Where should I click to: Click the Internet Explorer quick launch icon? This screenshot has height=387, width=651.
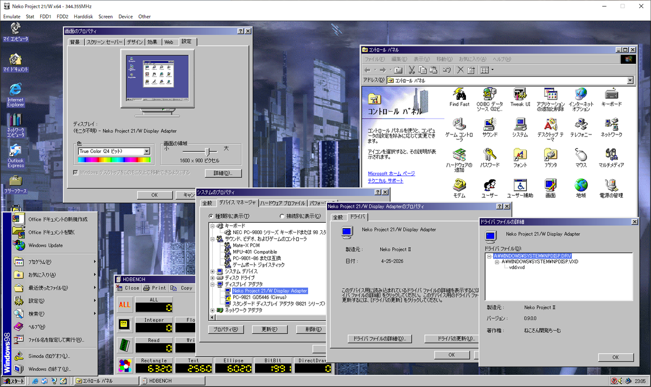(x=35, y=381)
